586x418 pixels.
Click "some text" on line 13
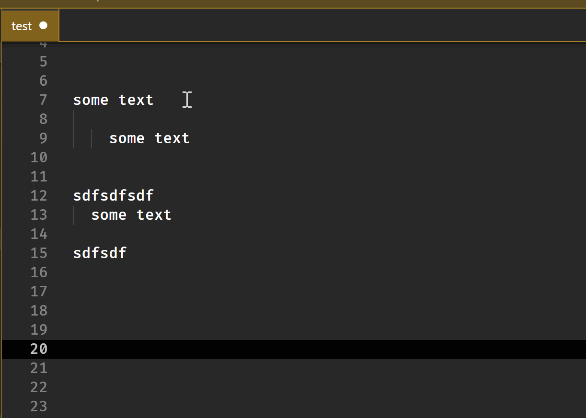pos(131,215)
